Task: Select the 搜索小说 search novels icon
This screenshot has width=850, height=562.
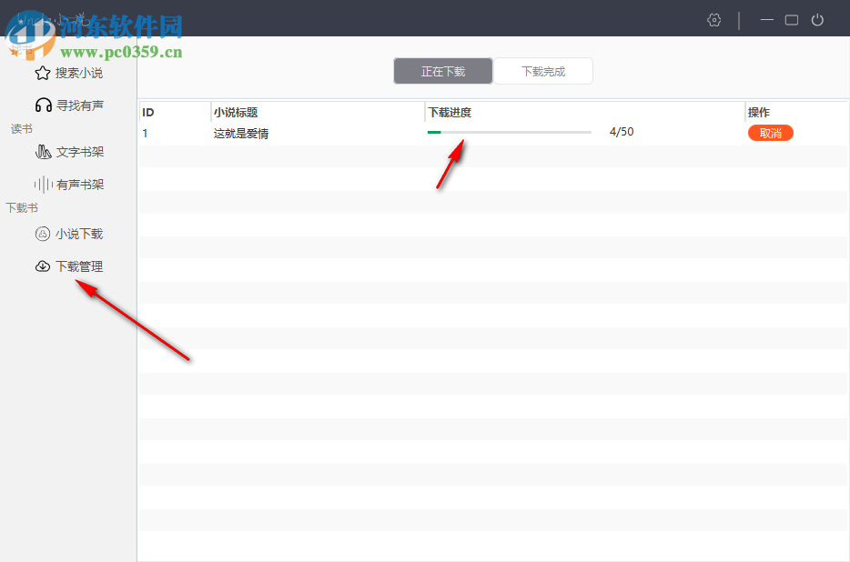Action: pos(43,73)
